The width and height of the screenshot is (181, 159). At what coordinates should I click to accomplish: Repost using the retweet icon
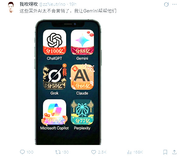click(x=58, y=152)
